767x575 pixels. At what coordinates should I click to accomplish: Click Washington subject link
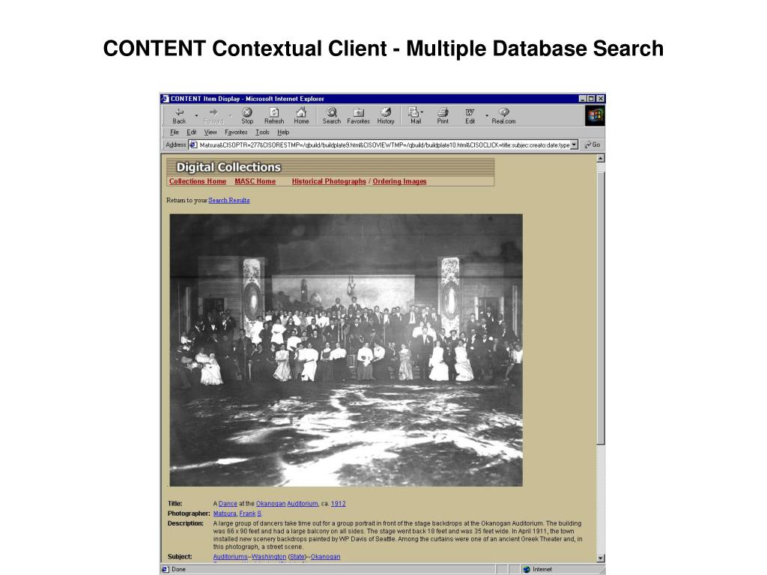269,557
